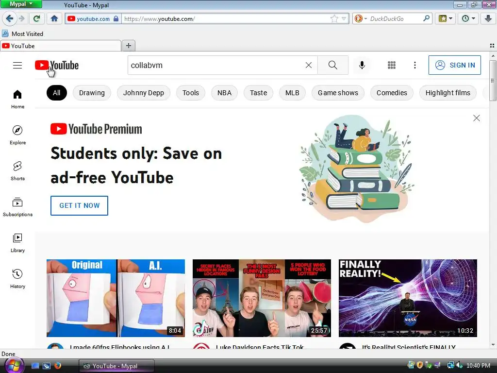This screenshot has width=497, height=373.
Task: Select the Comedies filter chip
Action: coord(392,93)
